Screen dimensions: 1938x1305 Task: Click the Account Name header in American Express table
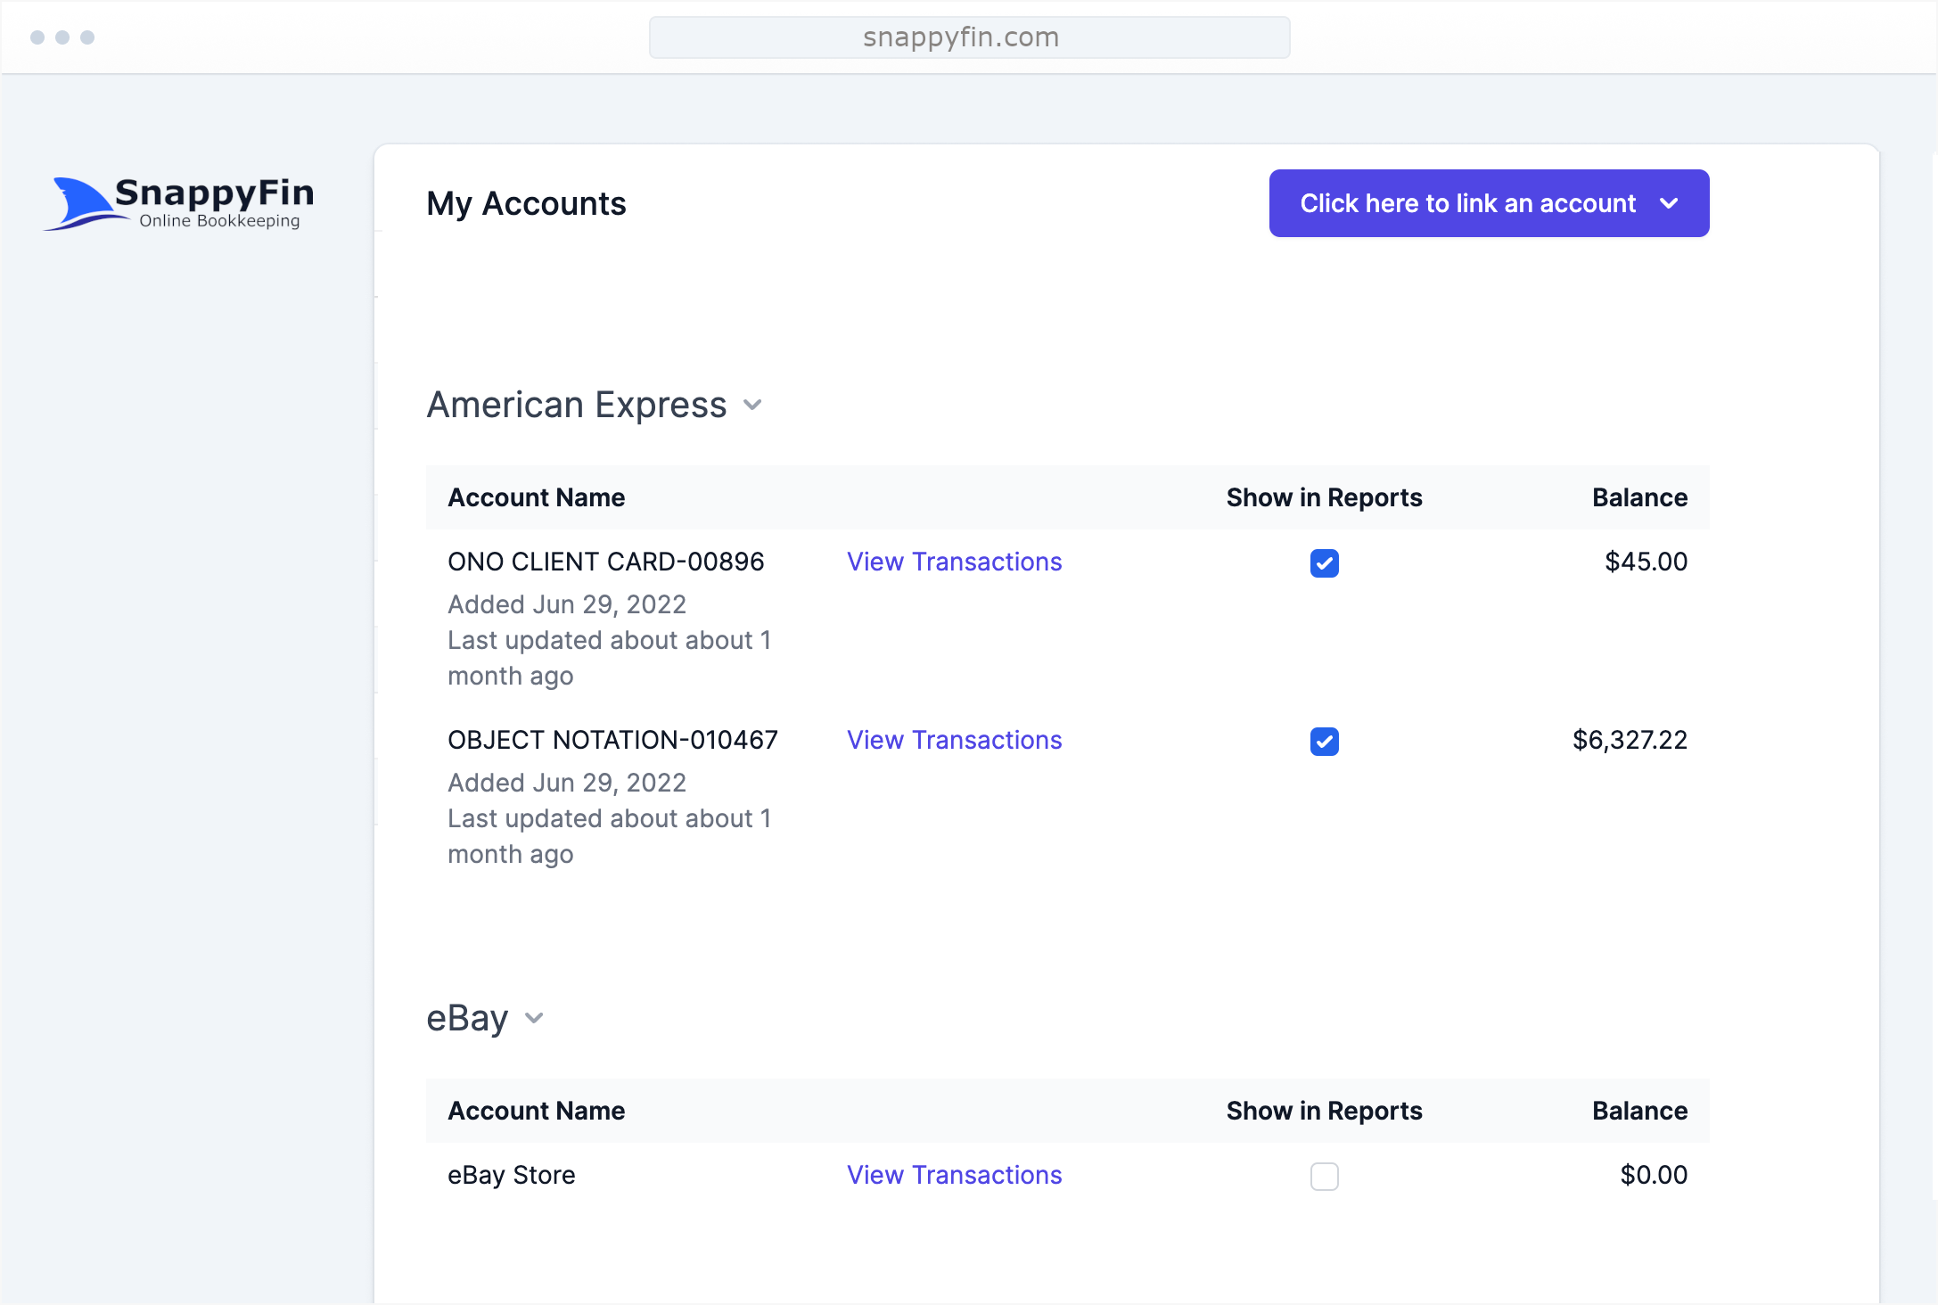[537, 497]
